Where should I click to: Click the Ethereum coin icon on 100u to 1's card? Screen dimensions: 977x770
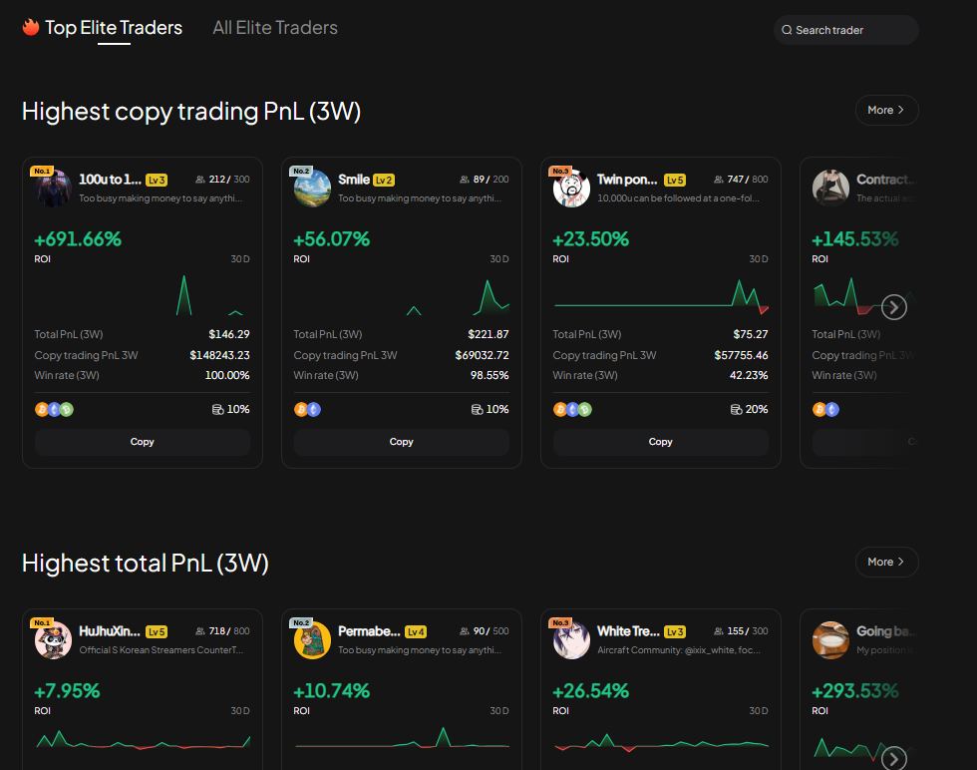coord(53,409)
